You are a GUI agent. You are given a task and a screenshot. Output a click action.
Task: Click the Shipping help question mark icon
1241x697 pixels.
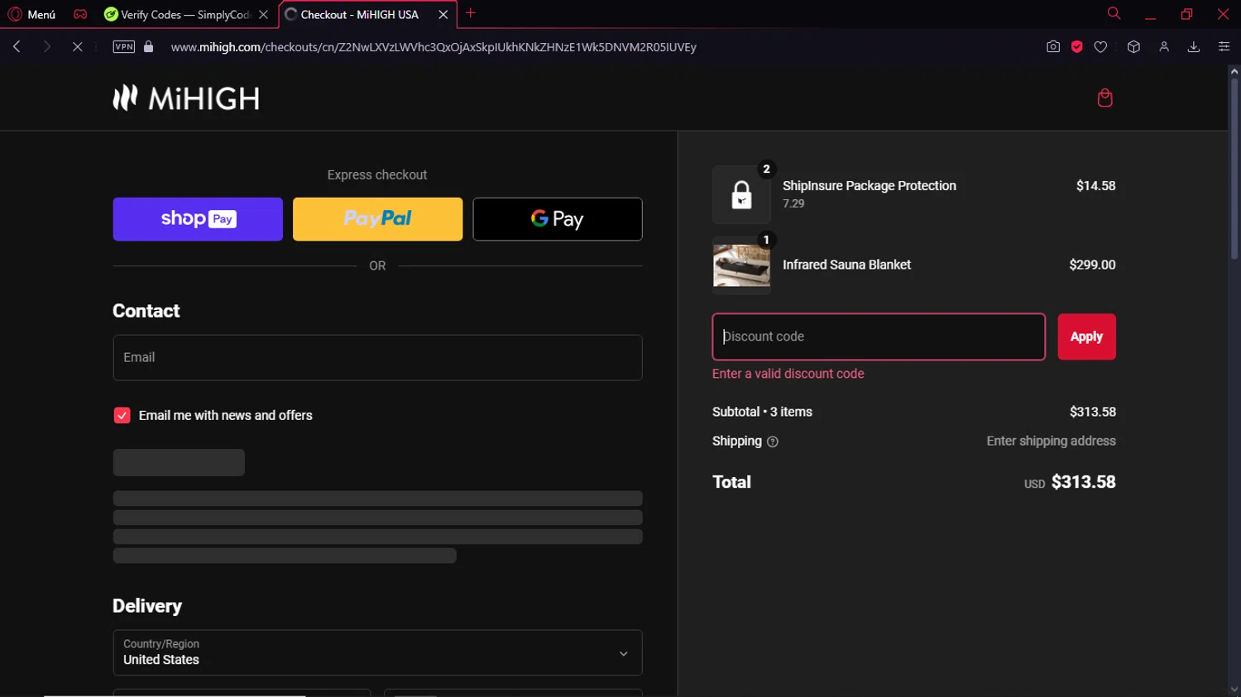(x=773, y=442)
